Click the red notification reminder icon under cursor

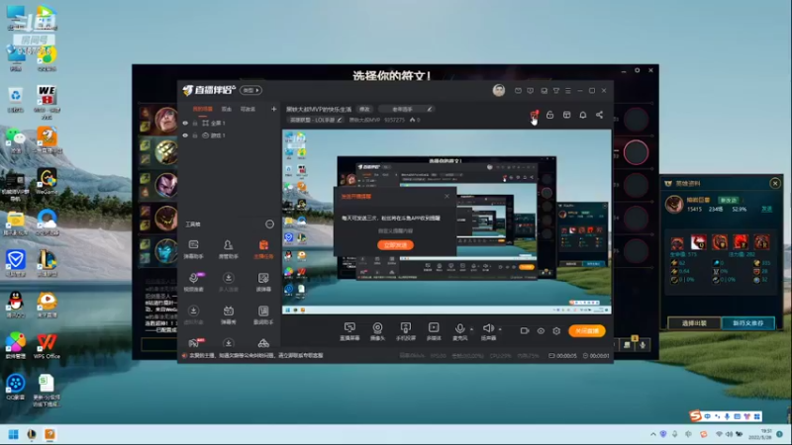coord(534,115)
